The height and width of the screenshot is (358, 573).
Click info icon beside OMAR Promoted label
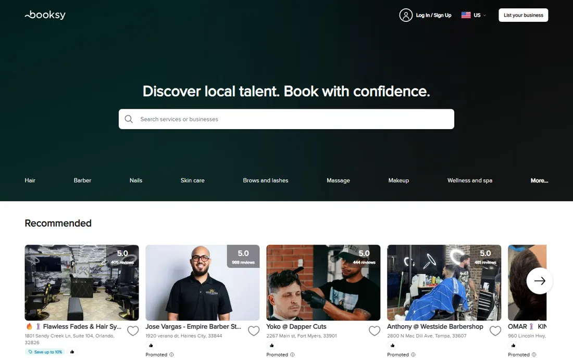point(534,355)
